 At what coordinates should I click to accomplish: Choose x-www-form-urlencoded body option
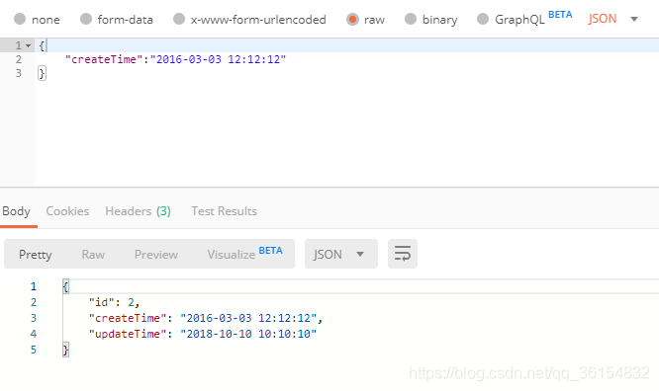pos(179,19)
